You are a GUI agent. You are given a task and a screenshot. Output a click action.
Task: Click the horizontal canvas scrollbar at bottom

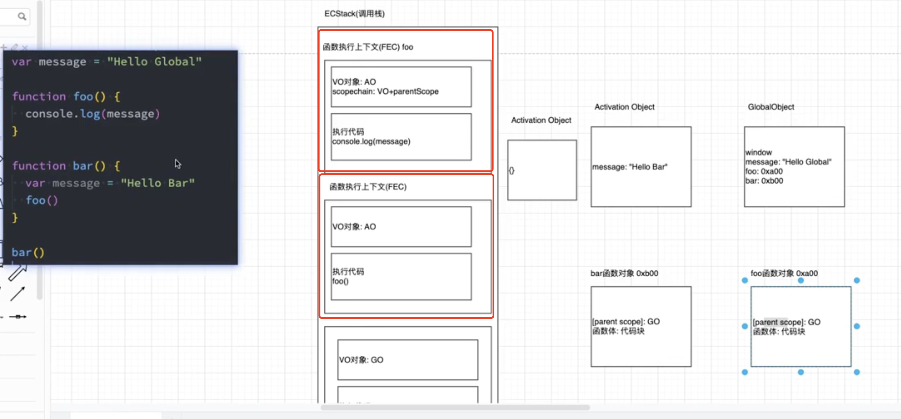(x=455, y=407)
